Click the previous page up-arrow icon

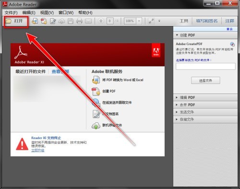(x=101, y=21)
